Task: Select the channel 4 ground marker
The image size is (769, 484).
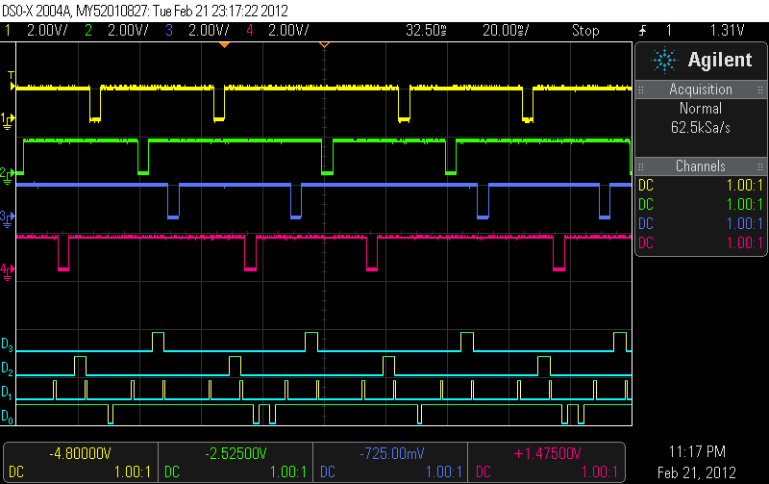Action: tap(8, 269)
